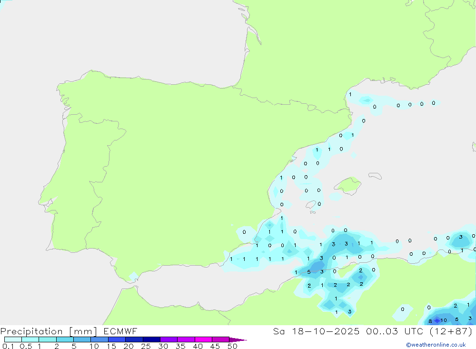Click the legend tick label '15'
The height and width of the screenshot is (349, 476).
click(111, 346)
